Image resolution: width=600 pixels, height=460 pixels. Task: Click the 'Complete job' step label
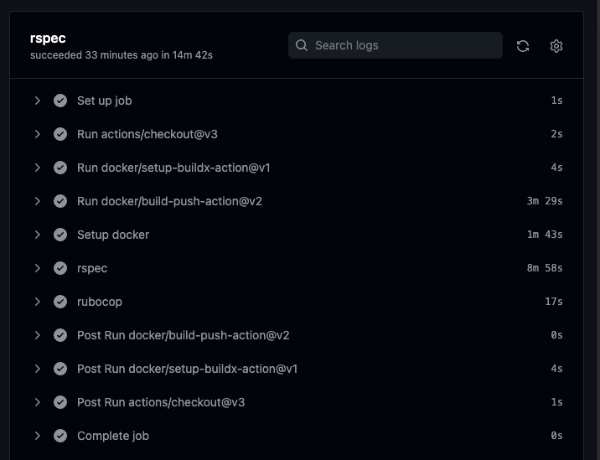pos(113,436)
